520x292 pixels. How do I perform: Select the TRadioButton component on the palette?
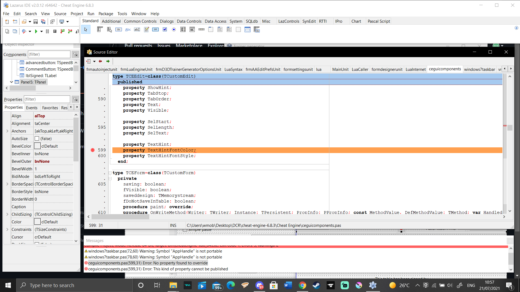tap(174, 29)
